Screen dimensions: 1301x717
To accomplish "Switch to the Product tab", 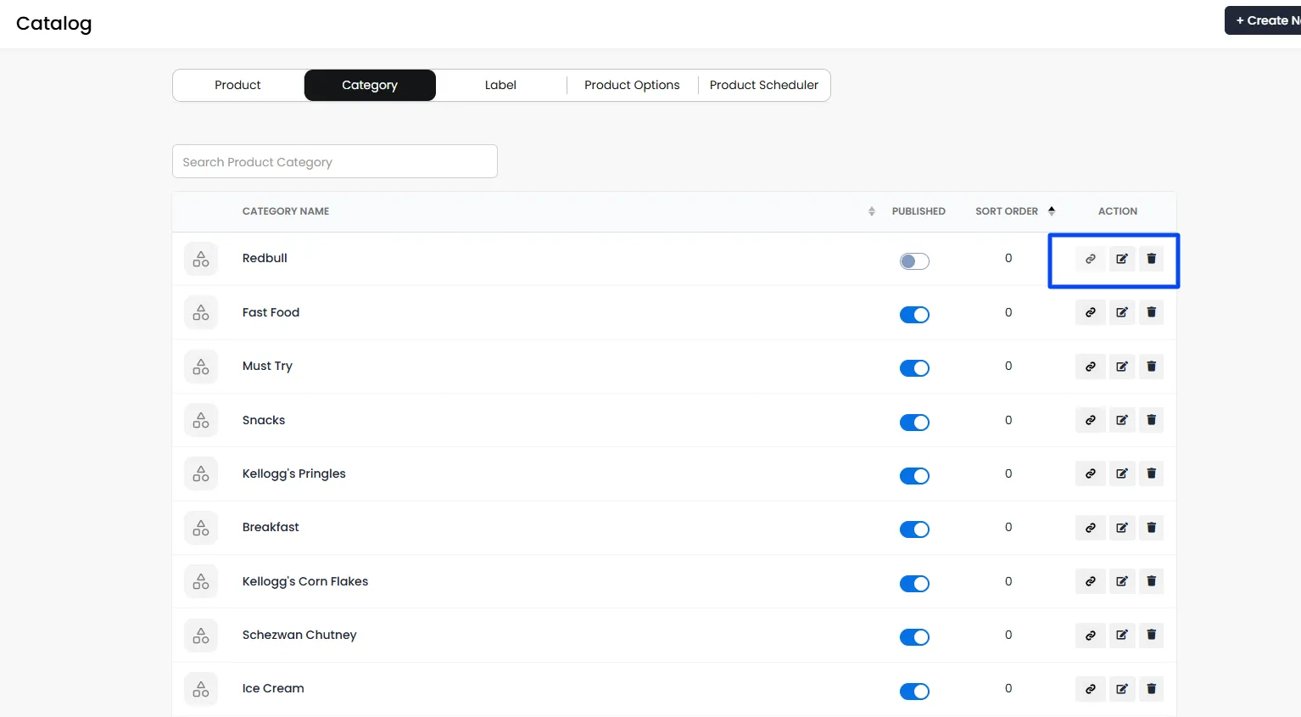I will 237,85.
